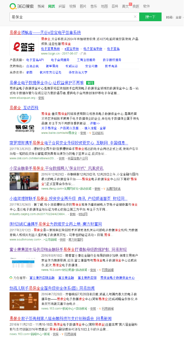This screenshot has height=338, width=184.
Task: Open result 小油菜理财联手易保全 财经网
Action: [x=69, y=198]
